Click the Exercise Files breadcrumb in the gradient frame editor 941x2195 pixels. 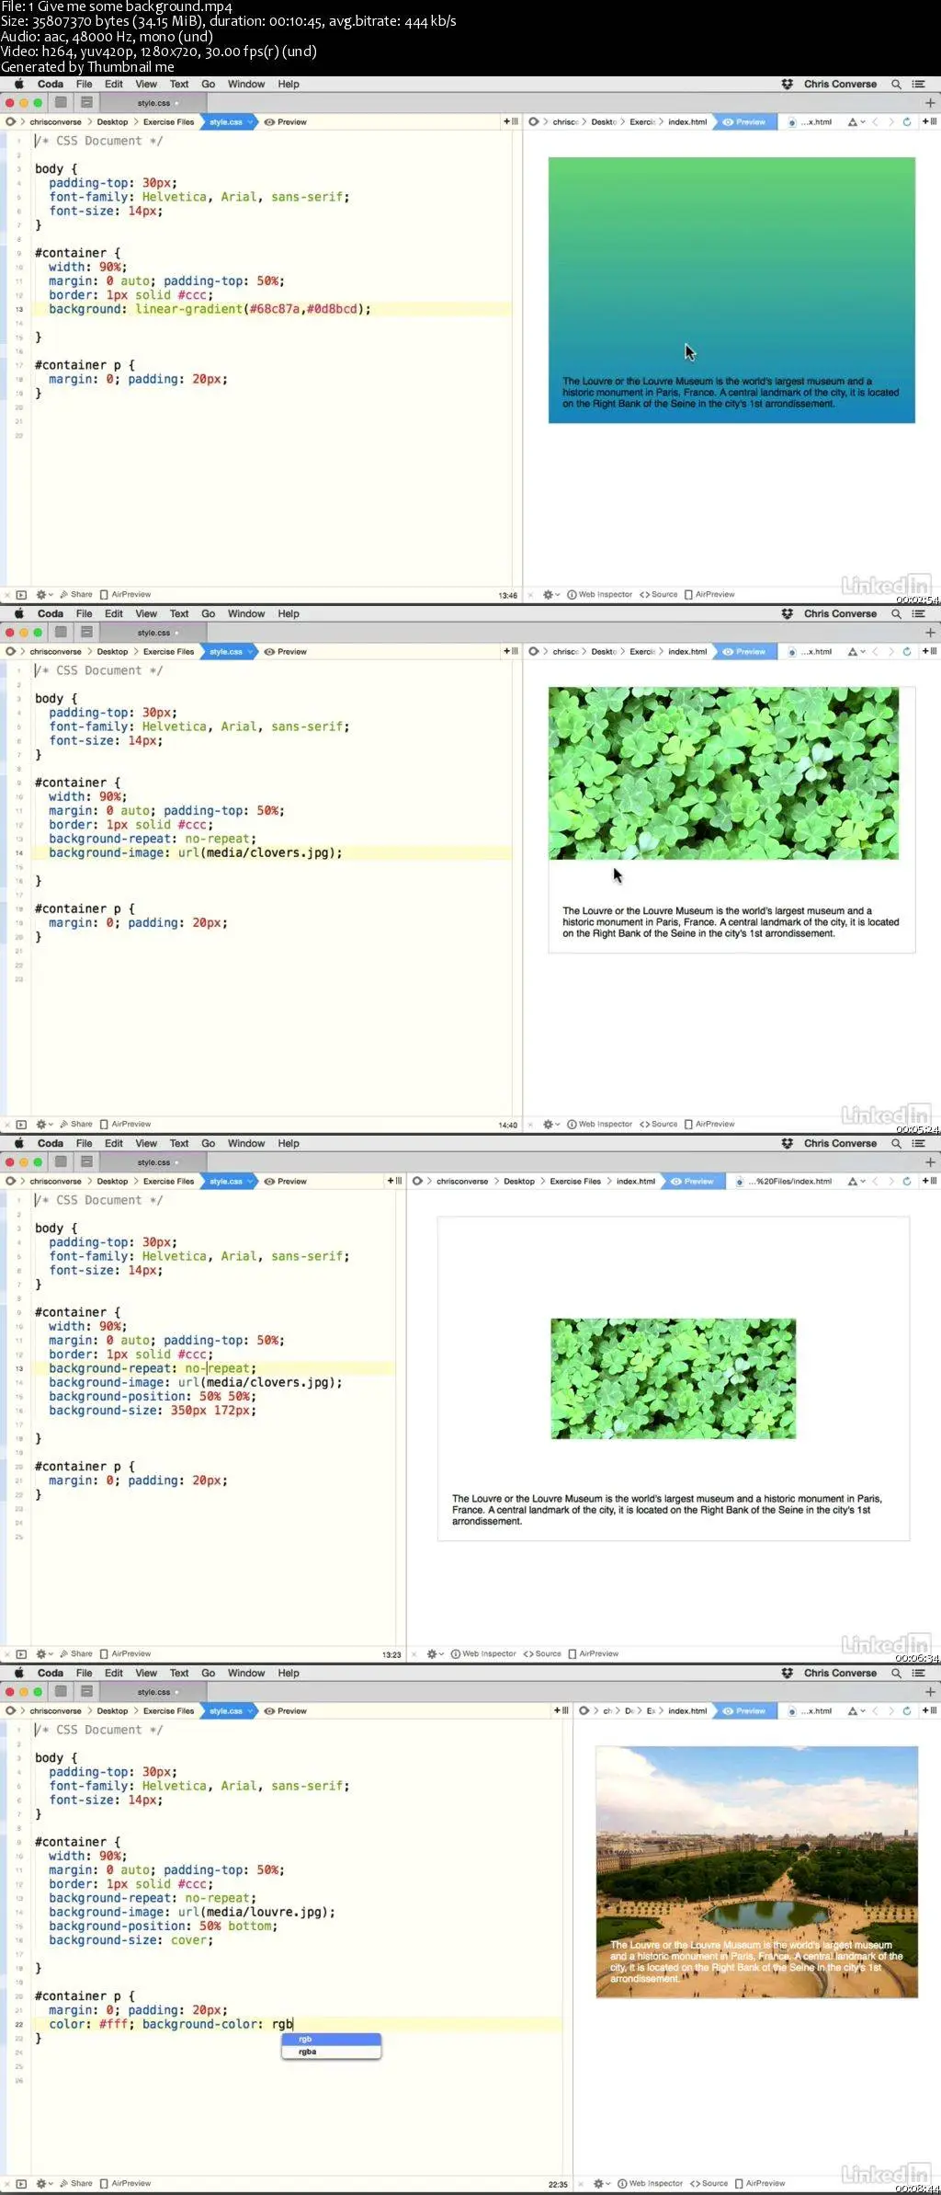pyautogui.click(x=168, y=121)
